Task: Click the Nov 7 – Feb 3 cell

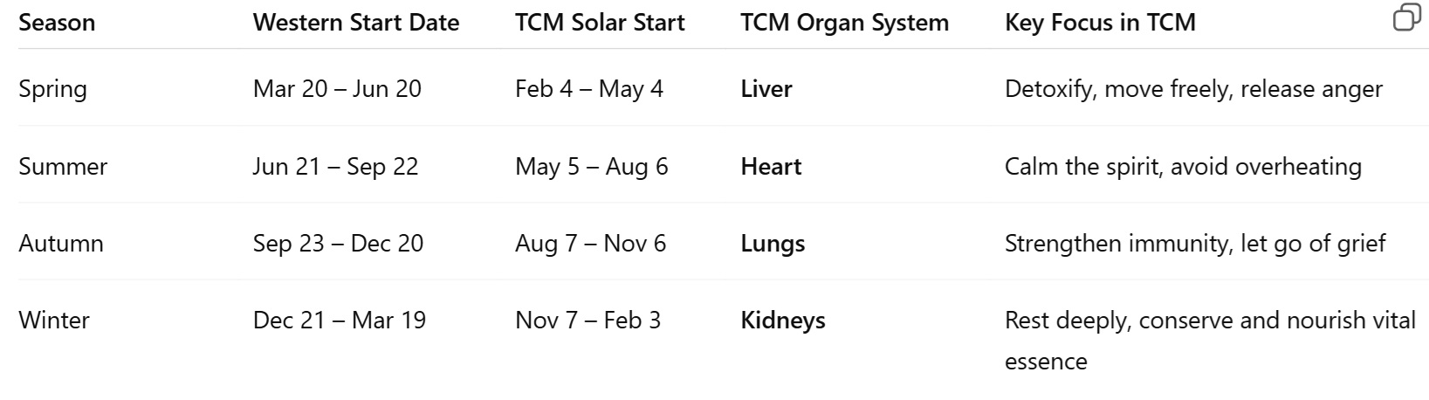Action: coord(587,320)
